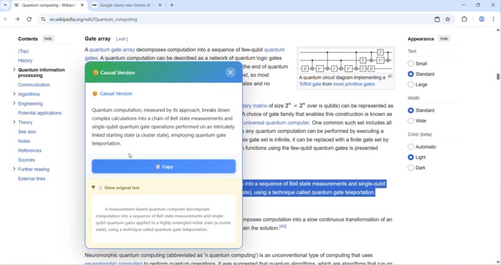
Task: Expand the Engineering contents section
Action: click(x=14, y=103)
